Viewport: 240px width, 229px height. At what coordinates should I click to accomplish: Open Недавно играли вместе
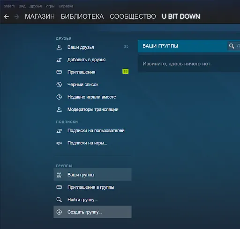pos(92,97)
